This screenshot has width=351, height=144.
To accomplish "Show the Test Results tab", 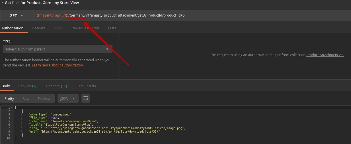I will [x=86, y=86].
